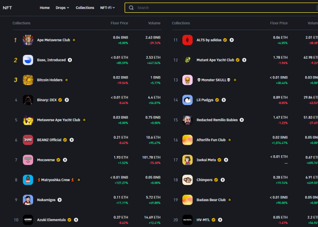Screen dimensions: 318x227
Task: Click Afterlife Fun Club +1,076.47% change
Action: (279, 143)
